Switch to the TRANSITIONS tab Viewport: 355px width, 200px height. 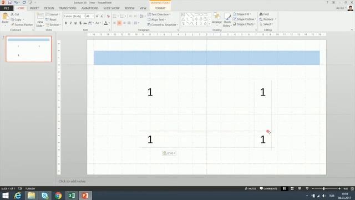coord(68,8)
